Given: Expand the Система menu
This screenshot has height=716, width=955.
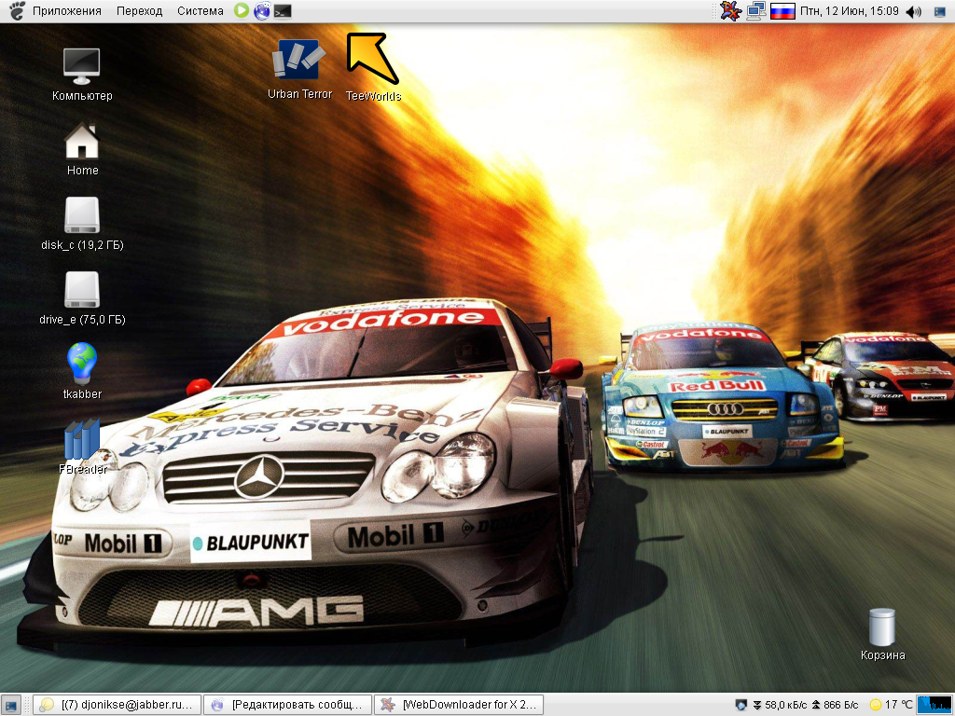Looking at the screenshot, I should [x=201, y=11].
